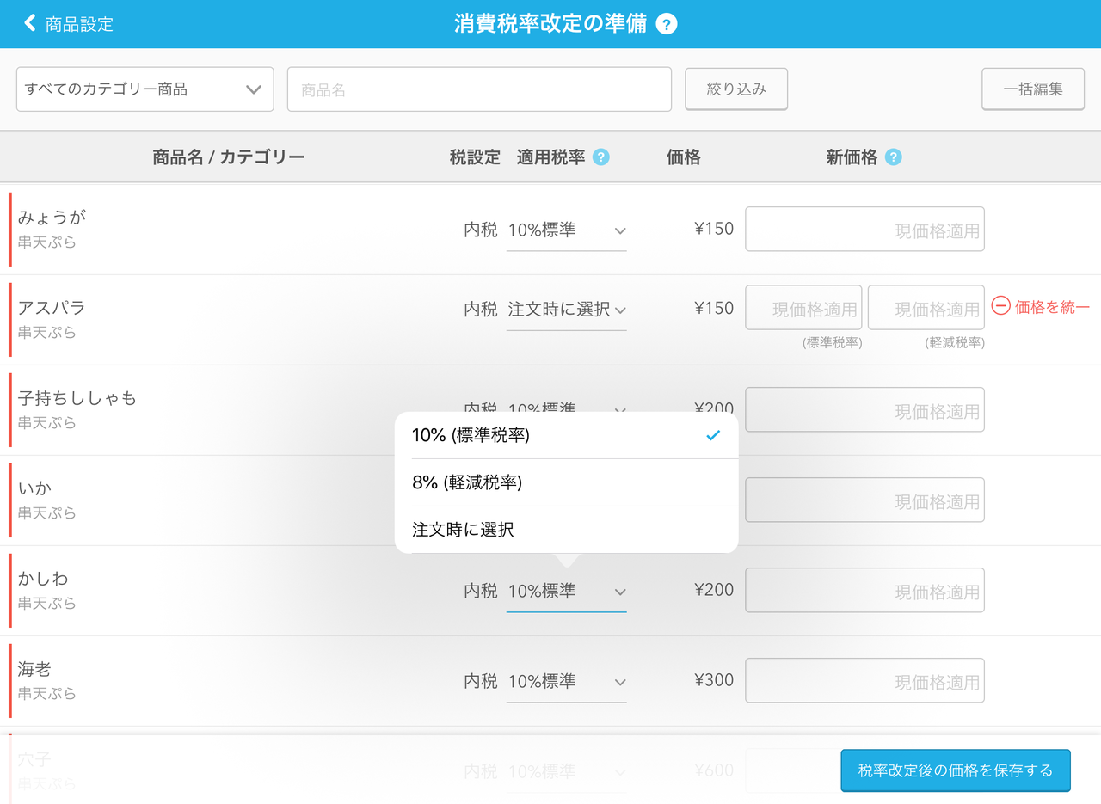Click the checkmark beside 10% (標準税率)
Screen dimensions: 1101x804
(712, 436)
